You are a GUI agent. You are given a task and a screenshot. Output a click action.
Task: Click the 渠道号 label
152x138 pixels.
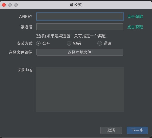27,27
